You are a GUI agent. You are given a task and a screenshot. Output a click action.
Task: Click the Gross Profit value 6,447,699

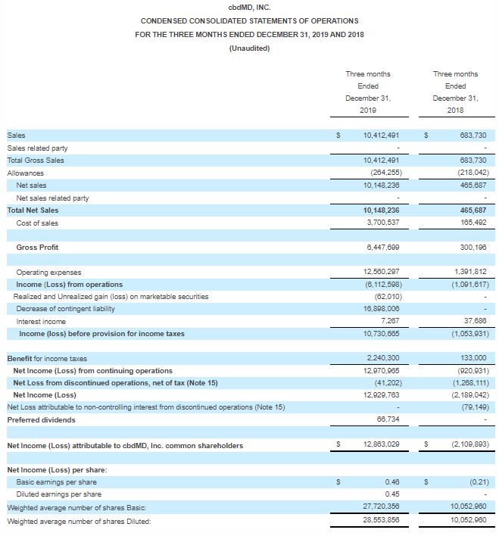click(x=381, y=248)
